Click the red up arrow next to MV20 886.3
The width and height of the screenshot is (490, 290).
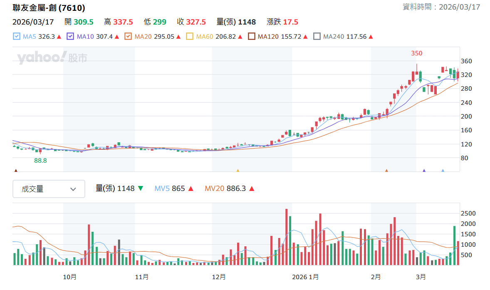[x=252, y=189]
